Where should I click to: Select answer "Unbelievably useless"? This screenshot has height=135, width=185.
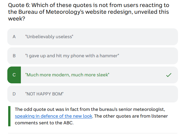point(49,37)
